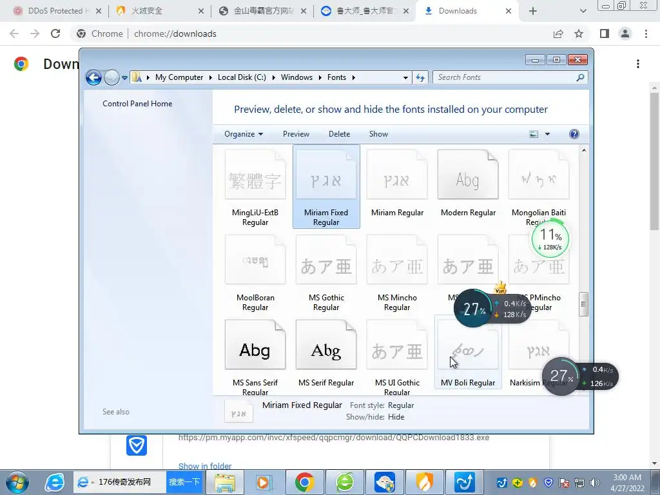Switch to the 火绒安全 Chrome tab
660x495 pixels.
pyautogui.click(x=160, y=11)
